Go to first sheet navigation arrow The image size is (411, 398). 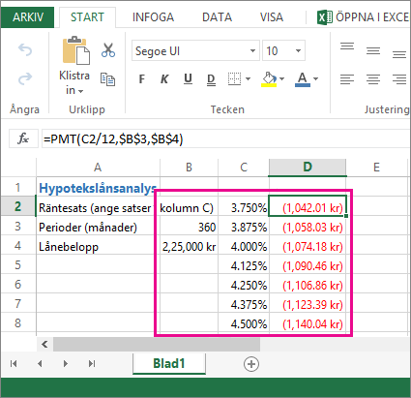14,364
